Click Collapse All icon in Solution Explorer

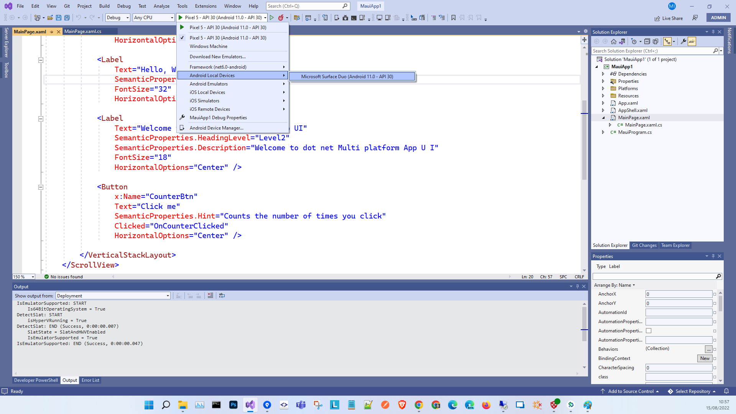647,41
